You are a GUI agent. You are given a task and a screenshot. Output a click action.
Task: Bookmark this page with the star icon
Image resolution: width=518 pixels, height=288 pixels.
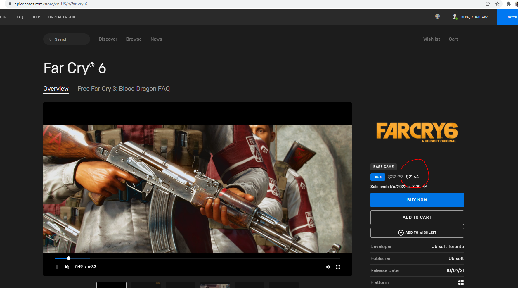click(x=497, y=4)
